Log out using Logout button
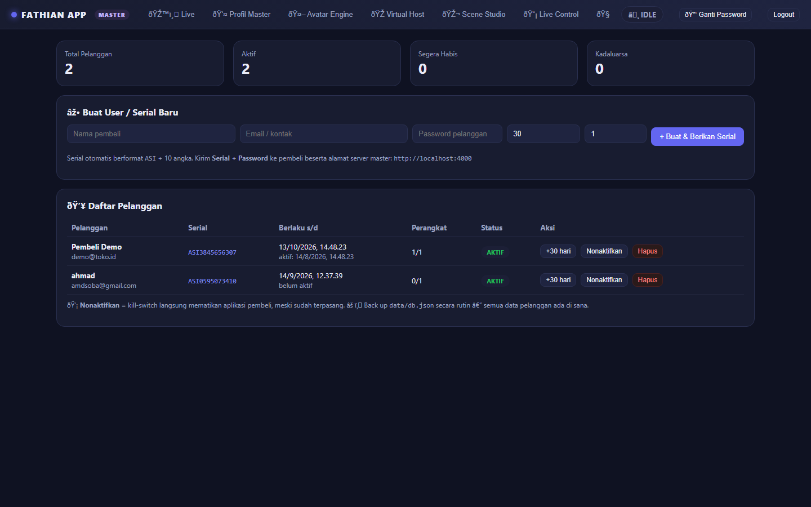 pos(783,15)
